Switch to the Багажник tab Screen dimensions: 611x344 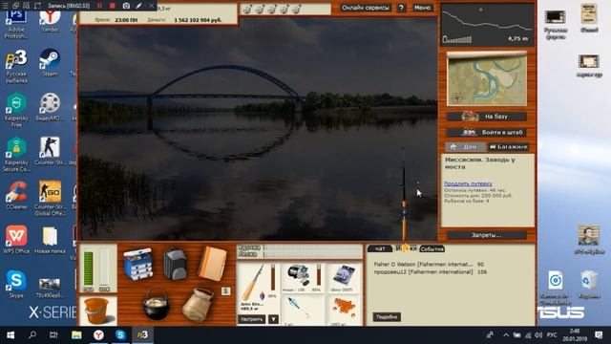click(x=509, y=146)
